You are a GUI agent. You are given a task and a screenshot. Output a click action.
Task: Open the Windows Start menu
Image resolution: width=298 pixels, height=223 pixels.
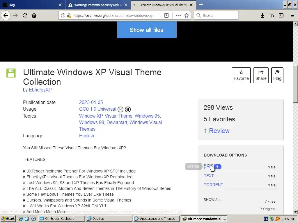tap(8, 219)
